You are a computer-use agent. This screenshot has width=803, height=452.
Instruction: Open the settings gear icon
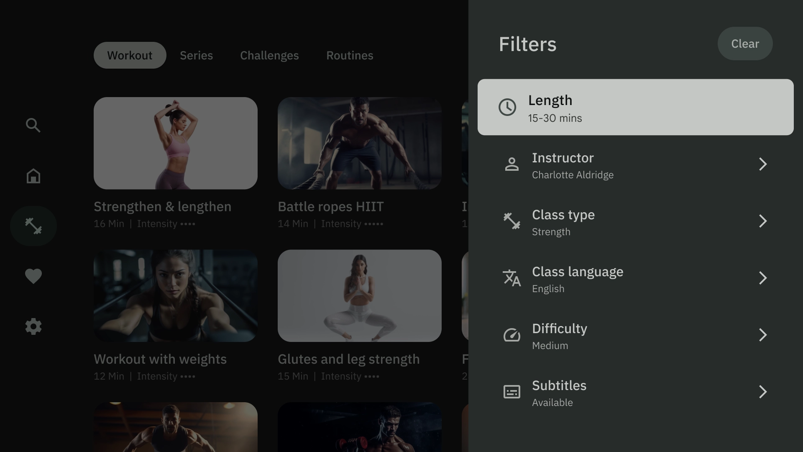click(x=33, y=326)
